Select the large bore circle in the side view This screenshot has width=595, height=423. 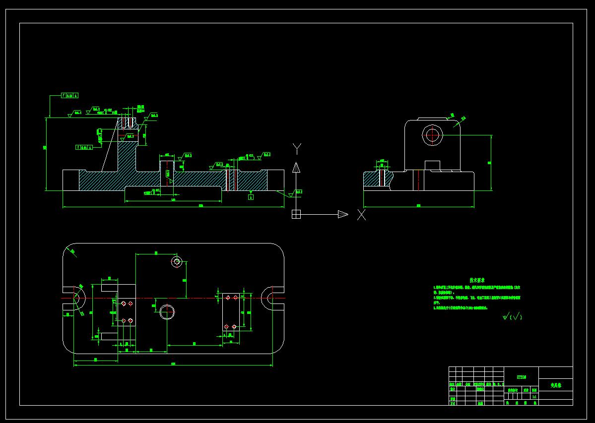pyautogui.click(x=433, y=135)
